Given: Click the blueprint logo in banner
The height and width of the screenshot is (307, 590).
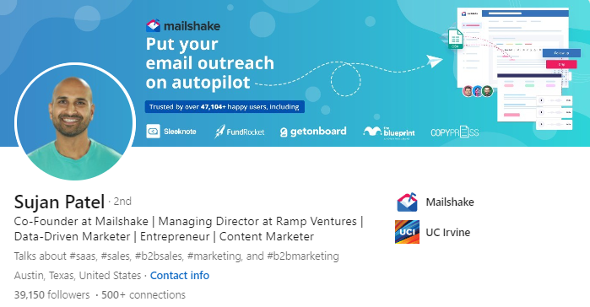Looking at the screenshot, I should [x=389, y=132].
